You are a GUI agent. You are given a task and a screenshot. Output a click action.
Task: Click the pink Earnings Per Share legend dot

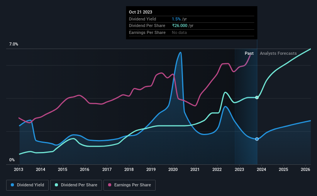110,185
